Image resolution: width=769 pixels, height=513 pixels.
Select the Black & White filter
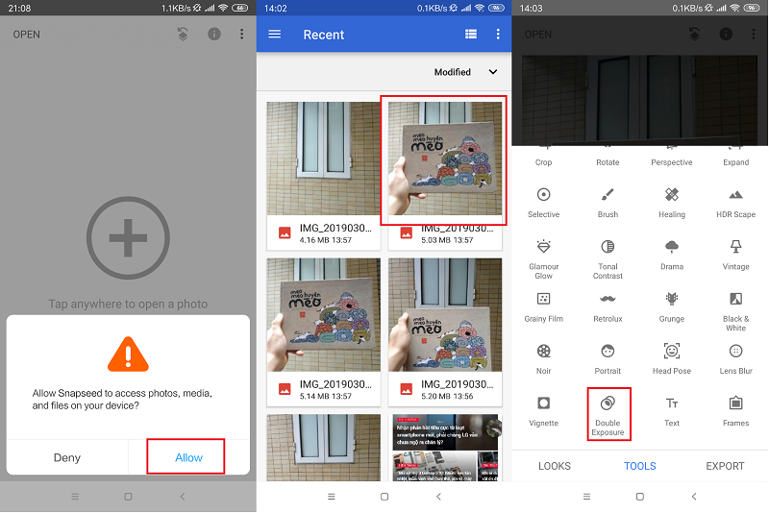(x=735, y=311)
